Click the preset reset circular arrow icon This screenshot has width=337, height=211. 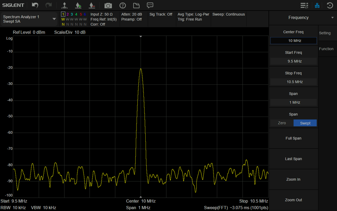point(330,5)
